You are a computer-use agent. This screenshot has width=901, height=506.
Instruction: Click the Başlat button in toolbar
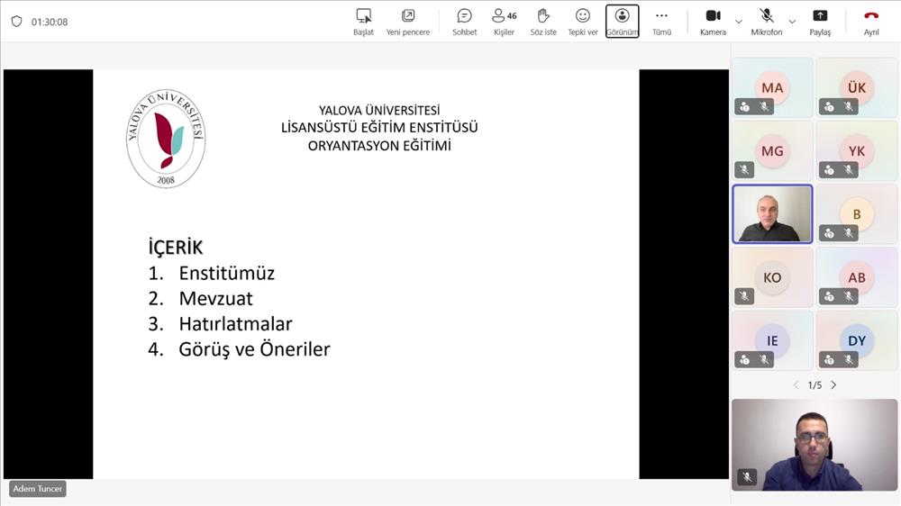coord(363,21)
